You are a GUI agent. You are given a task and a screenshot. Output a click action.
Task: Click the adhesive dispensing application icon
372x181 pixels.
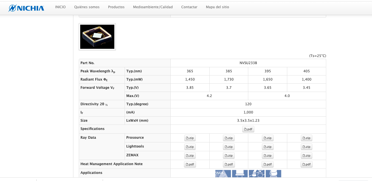[257, 174]
